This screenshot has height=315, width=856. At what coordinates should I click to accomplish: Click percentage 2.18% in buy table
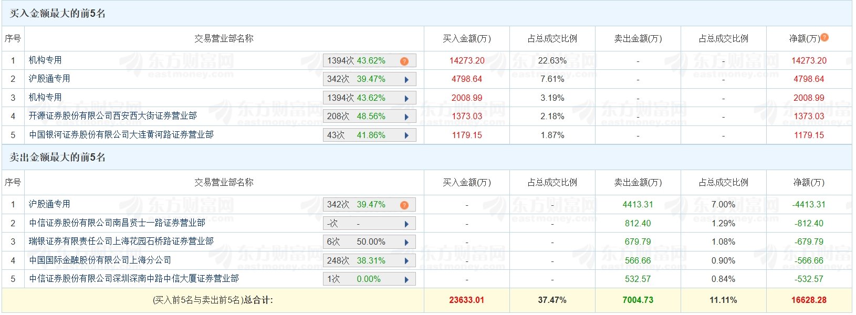(552, 117)
